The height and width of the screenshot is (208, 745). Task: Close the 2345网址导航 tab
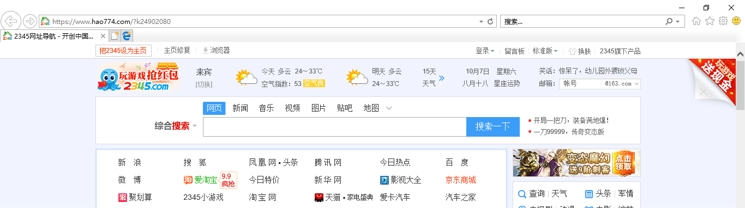(103, 36)
